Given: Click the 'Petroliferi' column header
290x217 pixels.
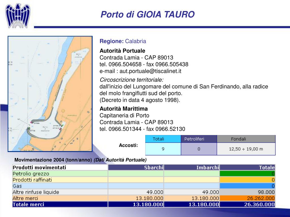Looking at the screenshot, I should tap(199, 139).
